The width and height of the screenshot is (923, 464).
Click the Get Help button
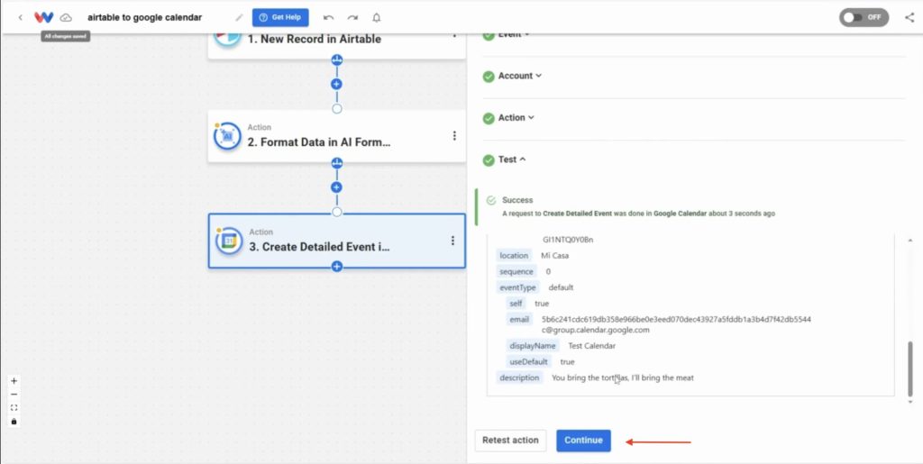[280, 17]
